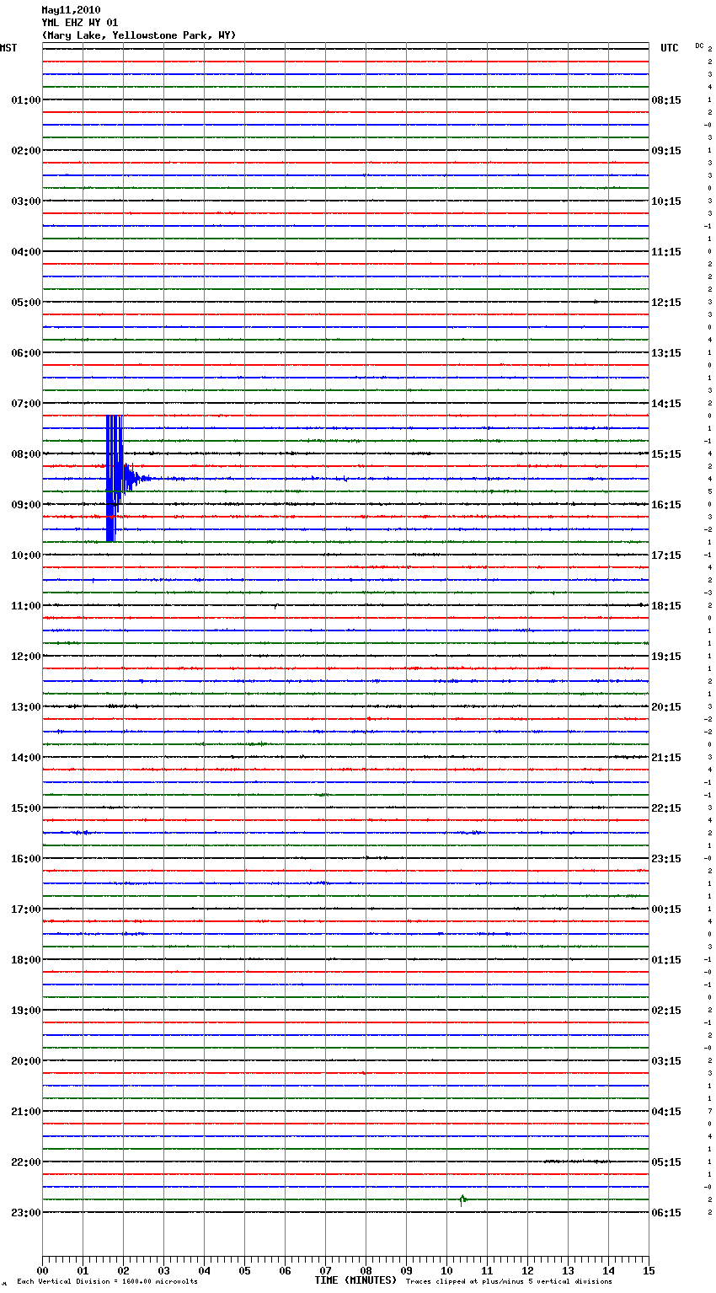Click the 00:15 UTC time label

(666, 909)
